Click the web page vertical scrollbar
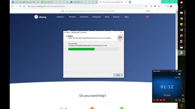Viewport: 195px width, 109px height. 177,30
